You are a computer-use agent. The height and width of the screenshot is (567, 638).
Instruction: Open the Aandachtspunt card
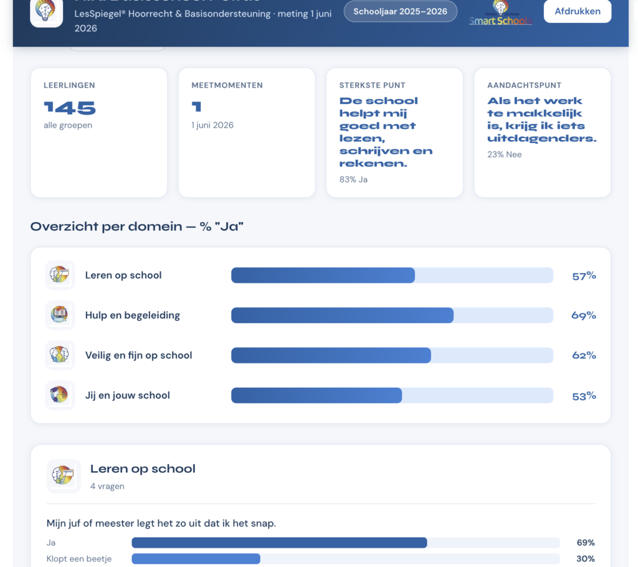click(x=543, y=133)
